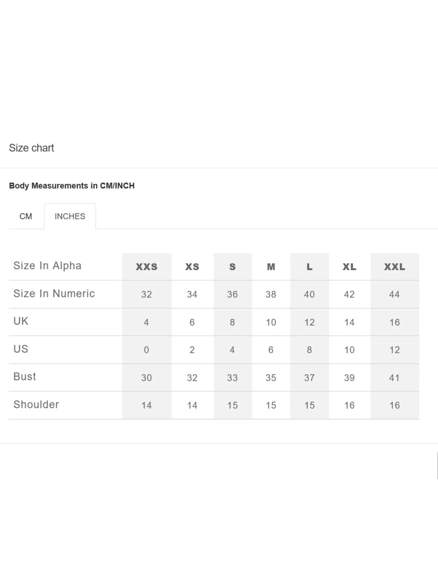438x584 pixels.
Task: Click shoulder value 16 under XXL
Action: (x=394, y=405)
